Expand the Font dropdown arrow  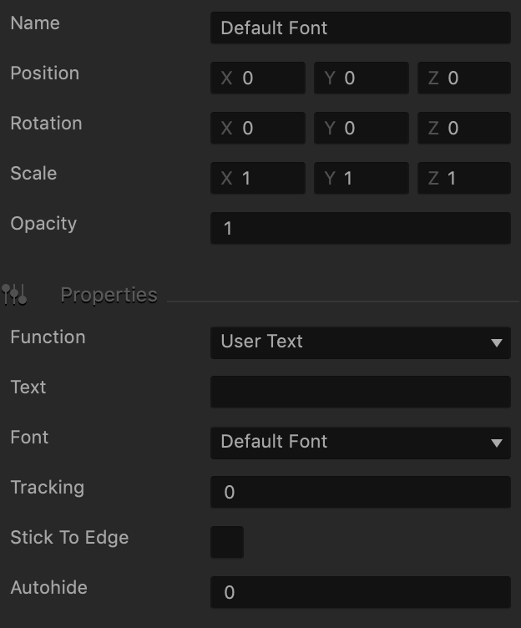(497, 443)
